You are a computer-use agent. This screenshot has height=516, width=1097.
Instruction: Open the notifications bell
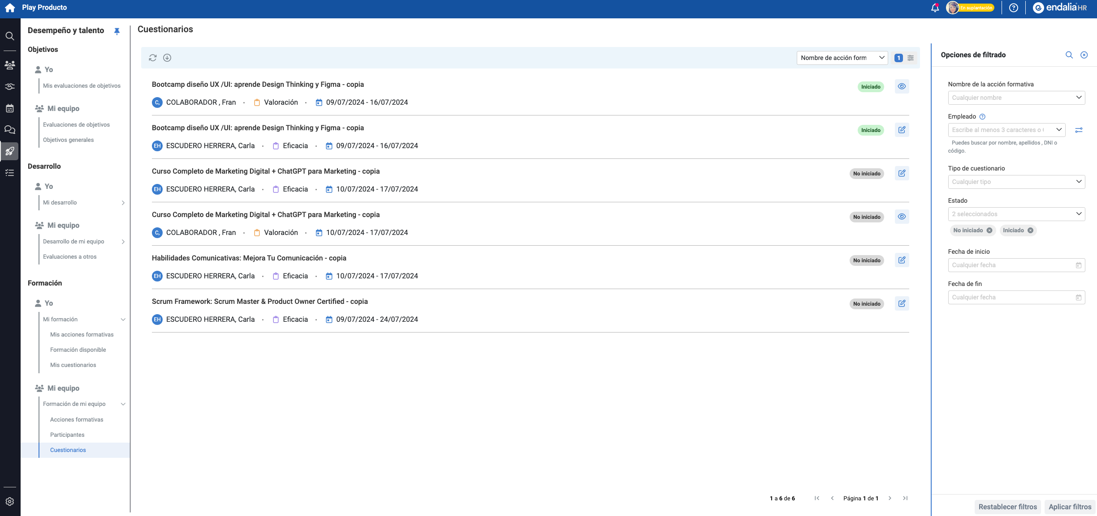(x=935, y=8)
